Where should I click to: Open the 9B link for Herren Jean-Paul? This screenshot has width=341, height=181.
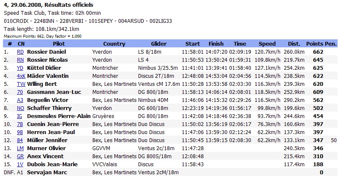pos(20,132)
